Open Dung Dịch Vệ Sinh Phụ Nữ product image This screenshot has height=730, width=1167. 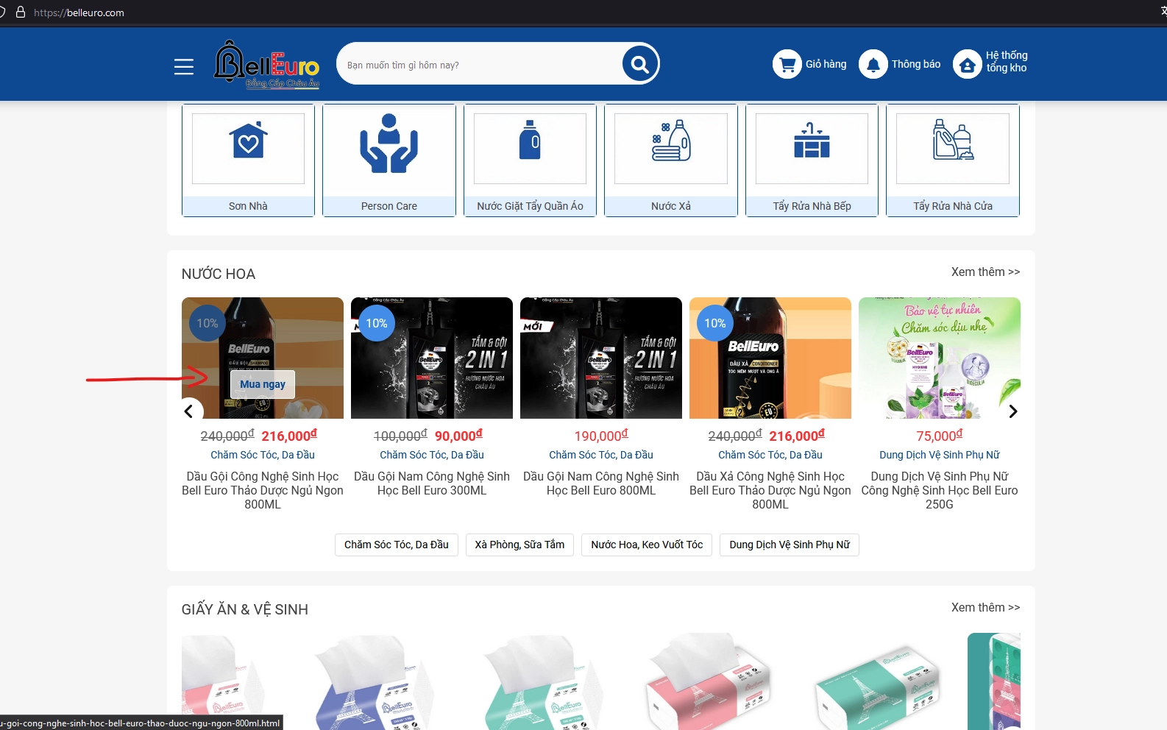pos(939,358)
